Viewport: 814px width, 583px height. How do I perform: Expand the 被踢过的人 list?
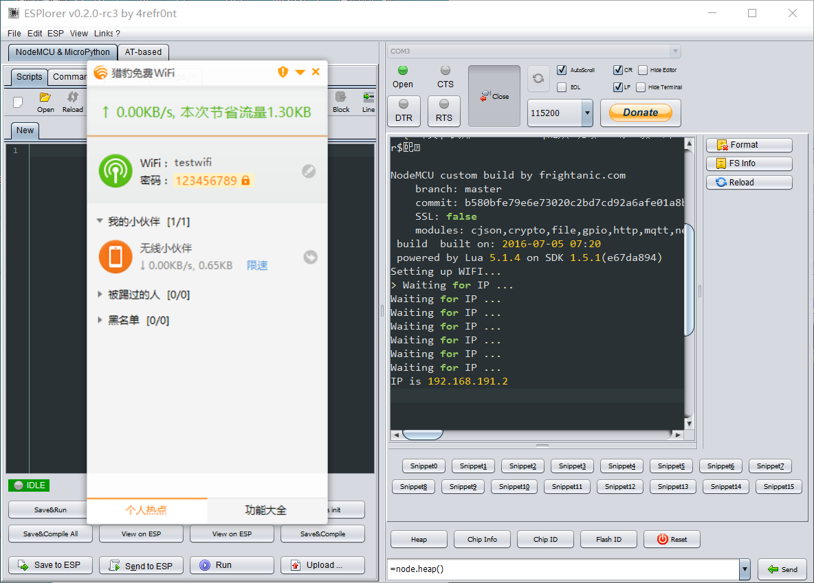101,295
